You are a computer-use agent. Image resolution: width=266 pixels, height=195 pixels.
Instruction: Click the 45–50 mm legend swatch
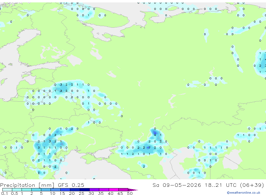click(123, 190)
